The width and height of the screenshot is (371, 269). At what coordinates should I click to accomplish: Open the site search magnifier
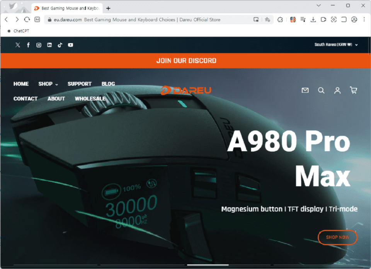point(321,91)
